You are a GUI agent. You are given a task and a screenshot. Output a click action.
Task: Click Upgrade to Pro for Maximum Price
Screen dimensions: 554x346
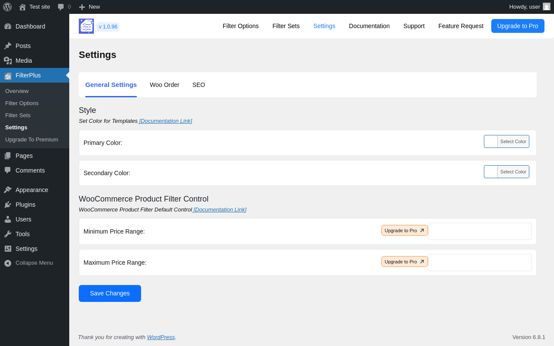405,262
